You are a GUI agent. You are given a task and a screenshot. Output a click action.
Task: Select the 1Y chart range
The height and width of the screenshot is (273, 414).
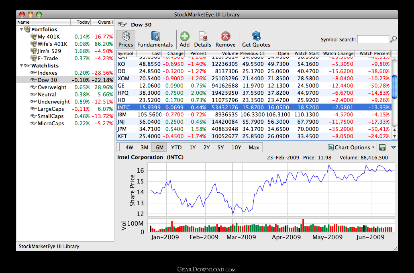(x=192, y=147)
